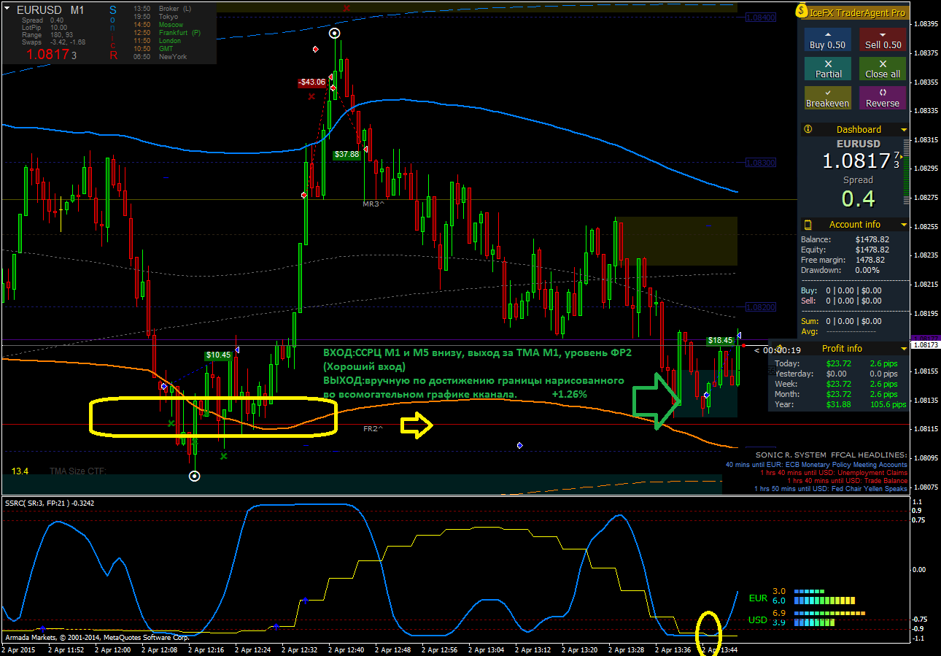Select the $18.45 profit label
The width and height of the screenshot is (941, 656).
click(720, 340)
